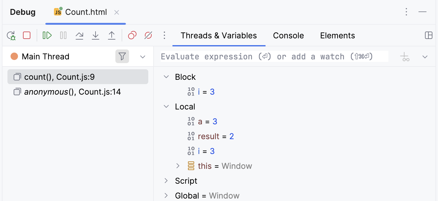Toggle Mute Breakpoints

click(x=148, y=36)
